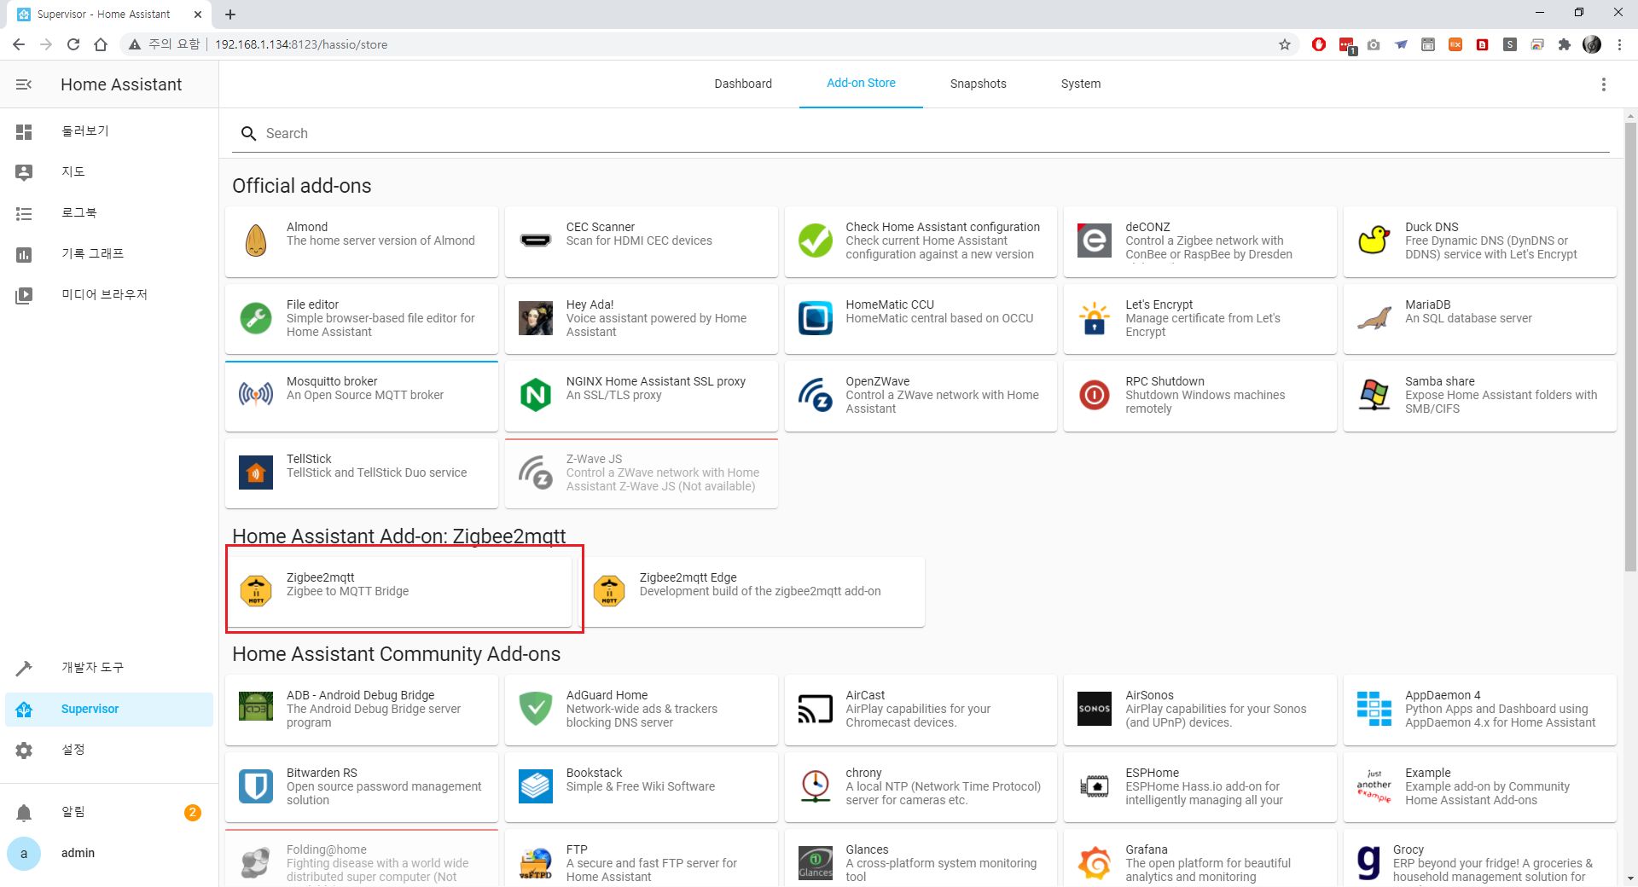Click the page vertical scrollbar
1638x887 pixels.
(x=1630, y=345)
